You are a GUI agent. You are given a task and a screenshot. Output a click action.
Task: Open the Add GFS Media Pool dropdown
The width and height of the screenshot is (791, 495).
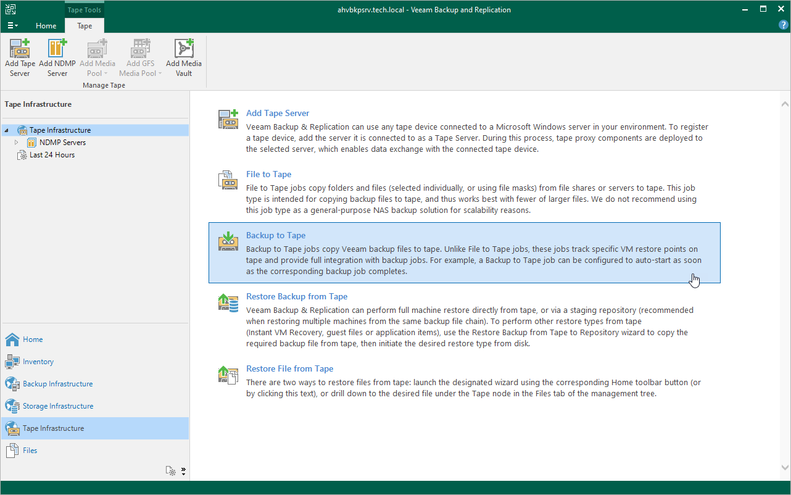pyautogui.click(x=141, y=57)
